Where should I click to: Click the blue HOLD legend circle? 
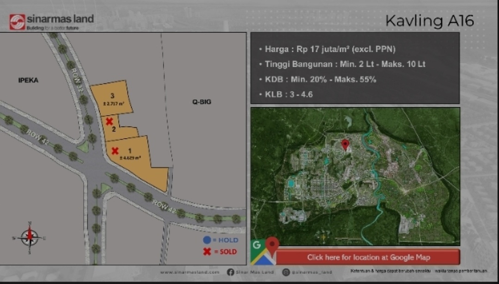tap(207, 240)
